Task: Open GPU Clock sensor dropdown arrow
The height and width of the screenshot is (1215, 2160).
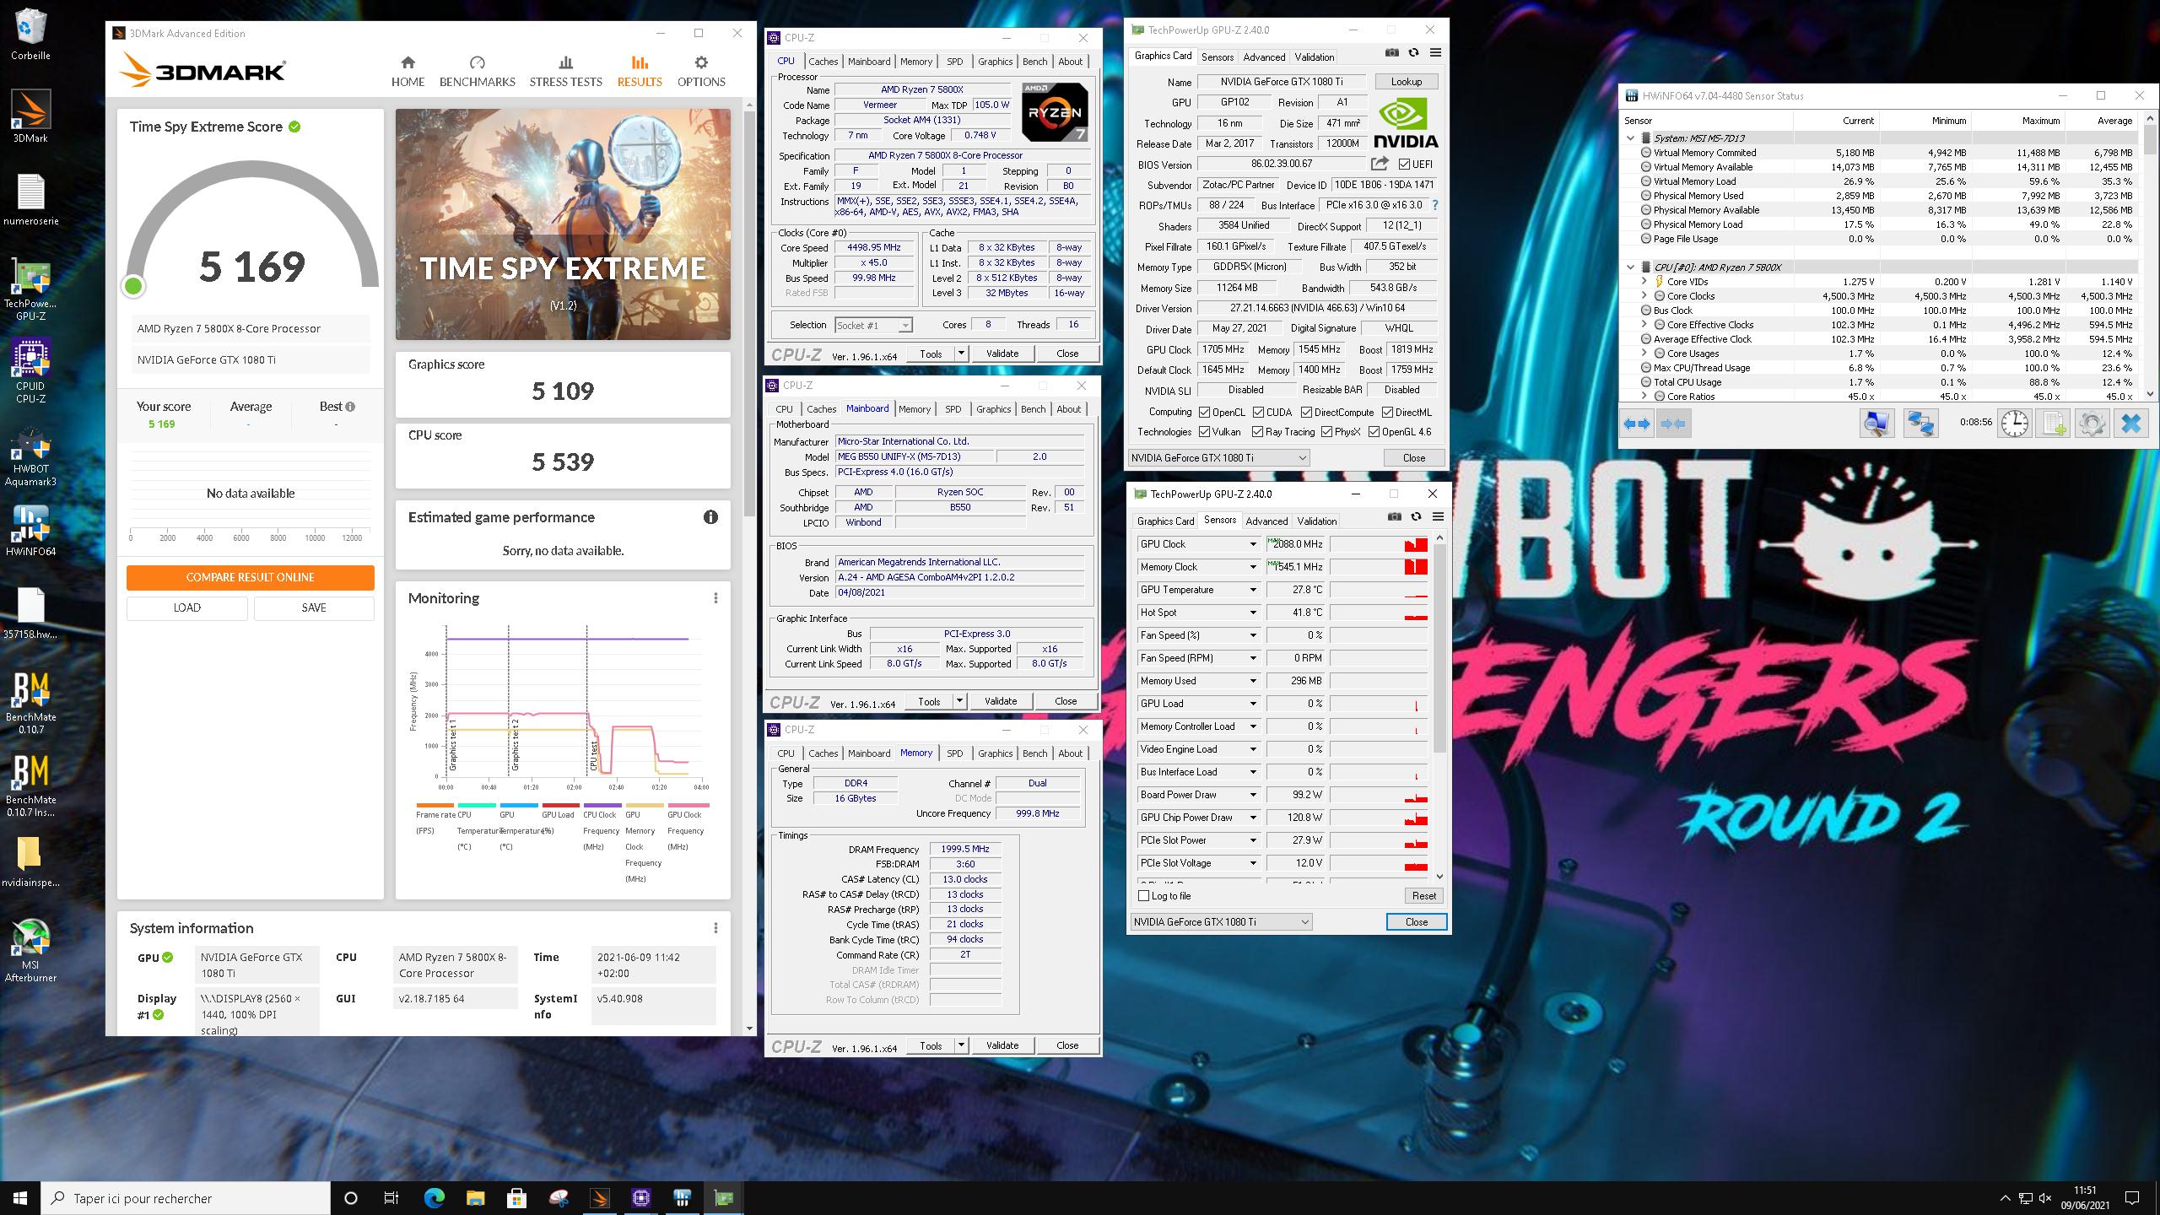Action: [1253, 544]
